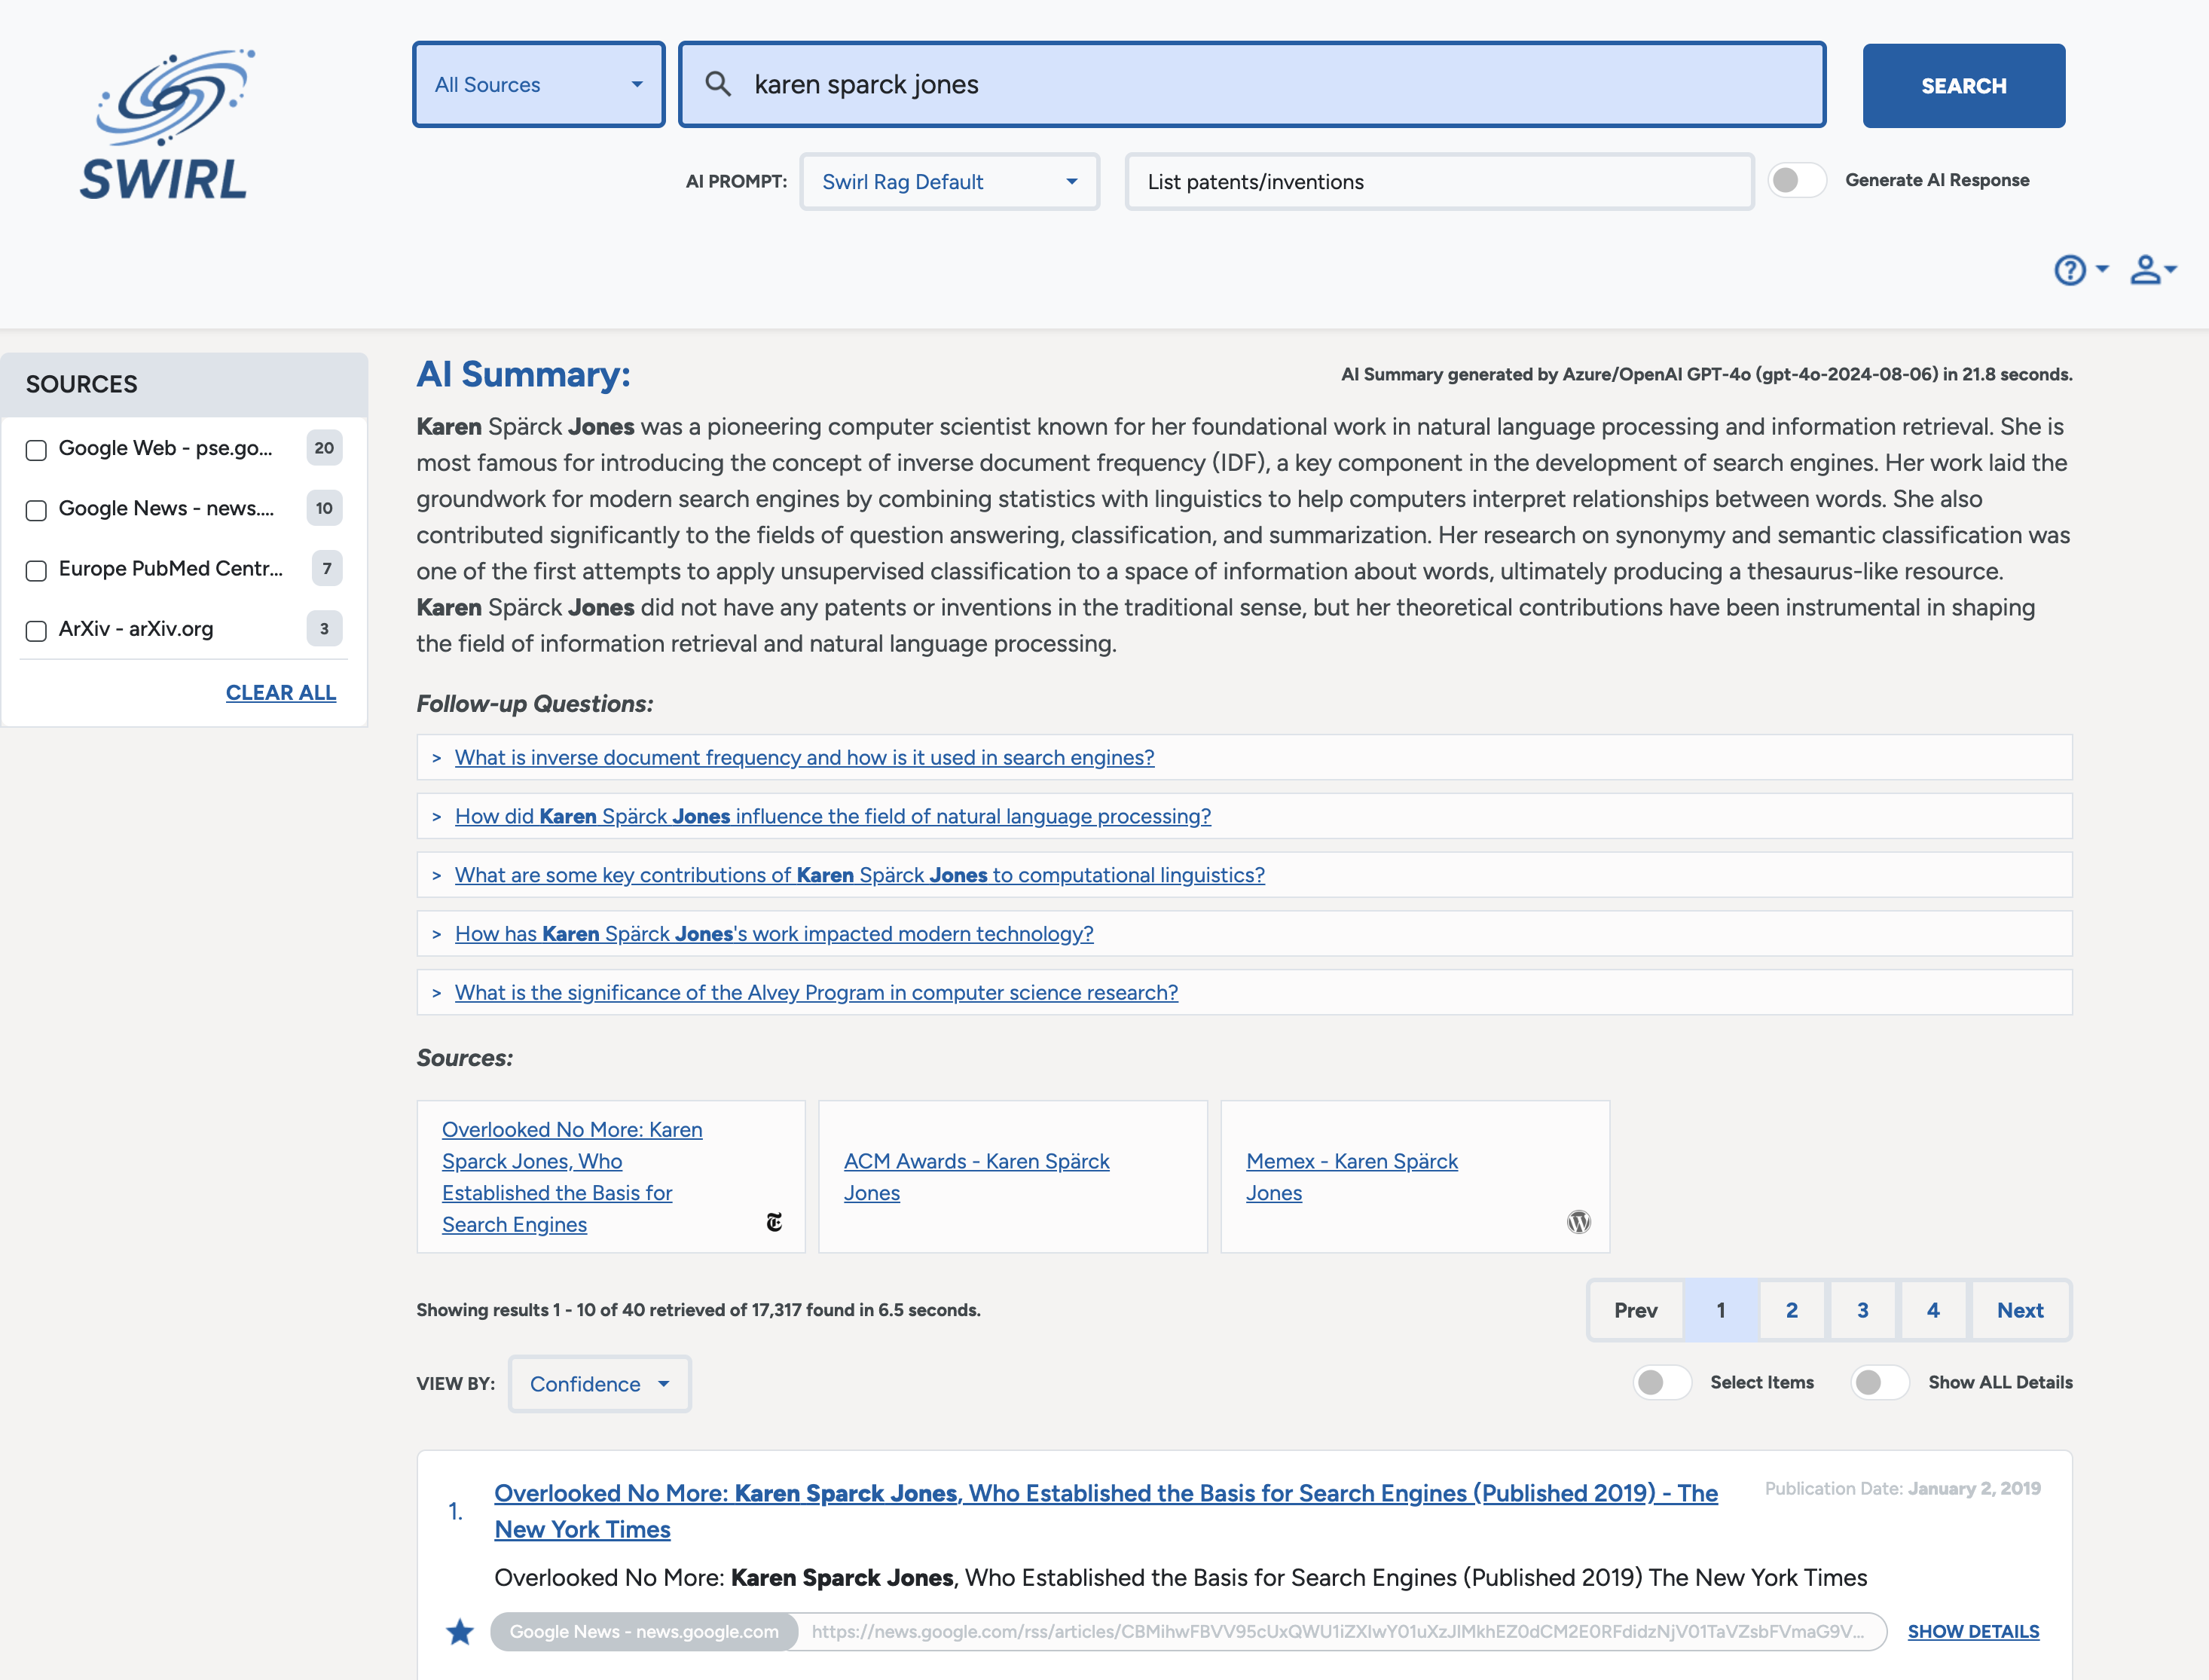The image size is (2209, 1680).
Task: Click the Google Web count badge 20
Action: pyautogui.click(x=324, y=448)
